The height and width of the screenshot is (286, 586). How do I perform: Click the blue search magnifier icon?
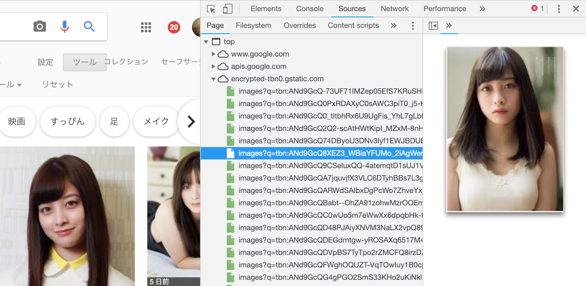tap(89, 27)
